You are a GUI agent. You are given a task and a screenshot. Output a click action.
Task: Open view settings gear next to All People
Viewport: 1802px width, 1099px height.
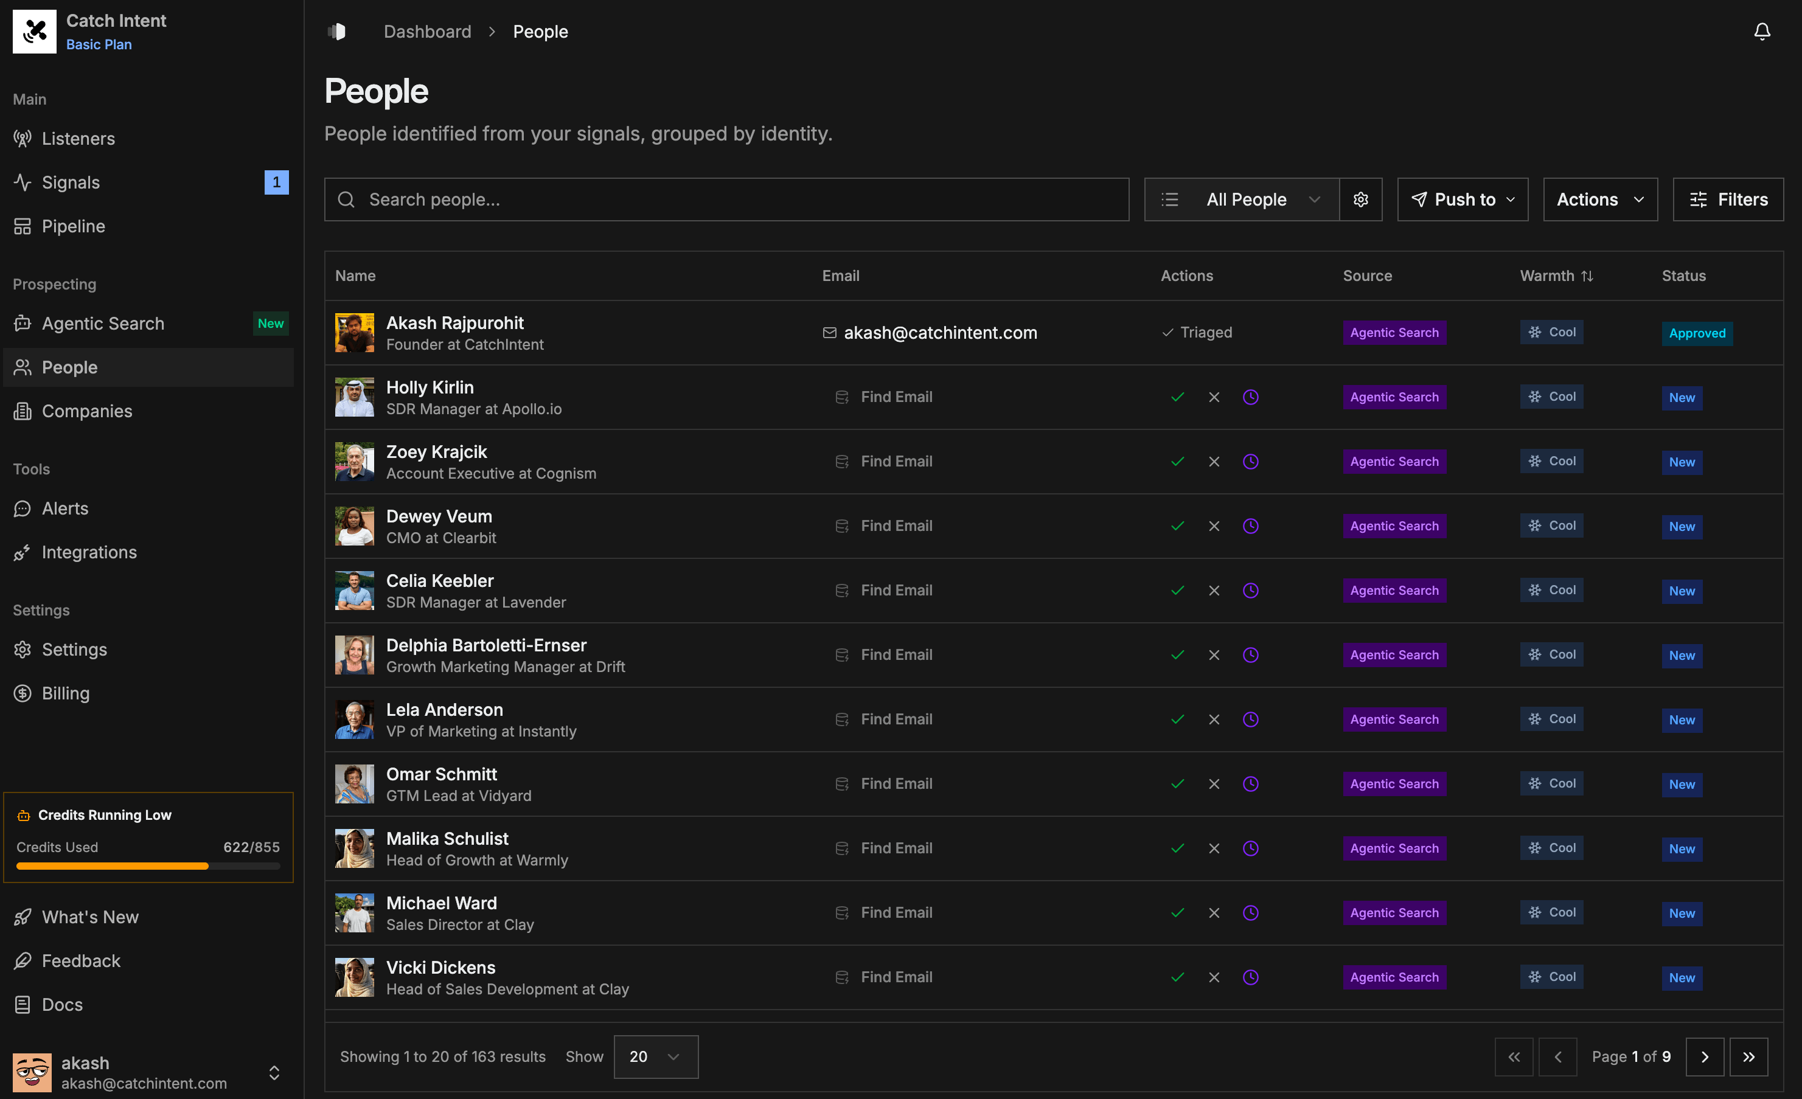pyautogui.click(x=1360, y=199)
